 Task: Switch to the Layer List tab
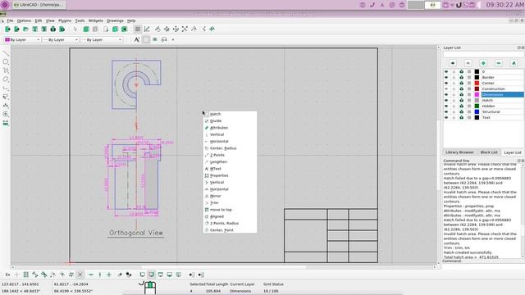[512, 152]
